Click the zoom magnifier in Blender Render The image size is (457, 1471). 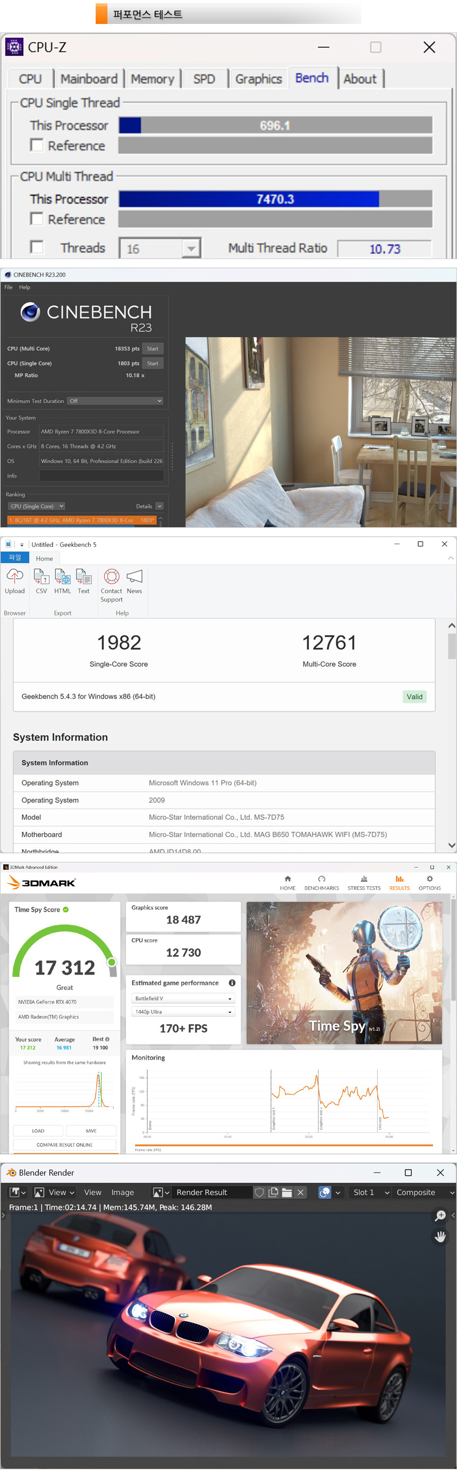pos(440,1216)
